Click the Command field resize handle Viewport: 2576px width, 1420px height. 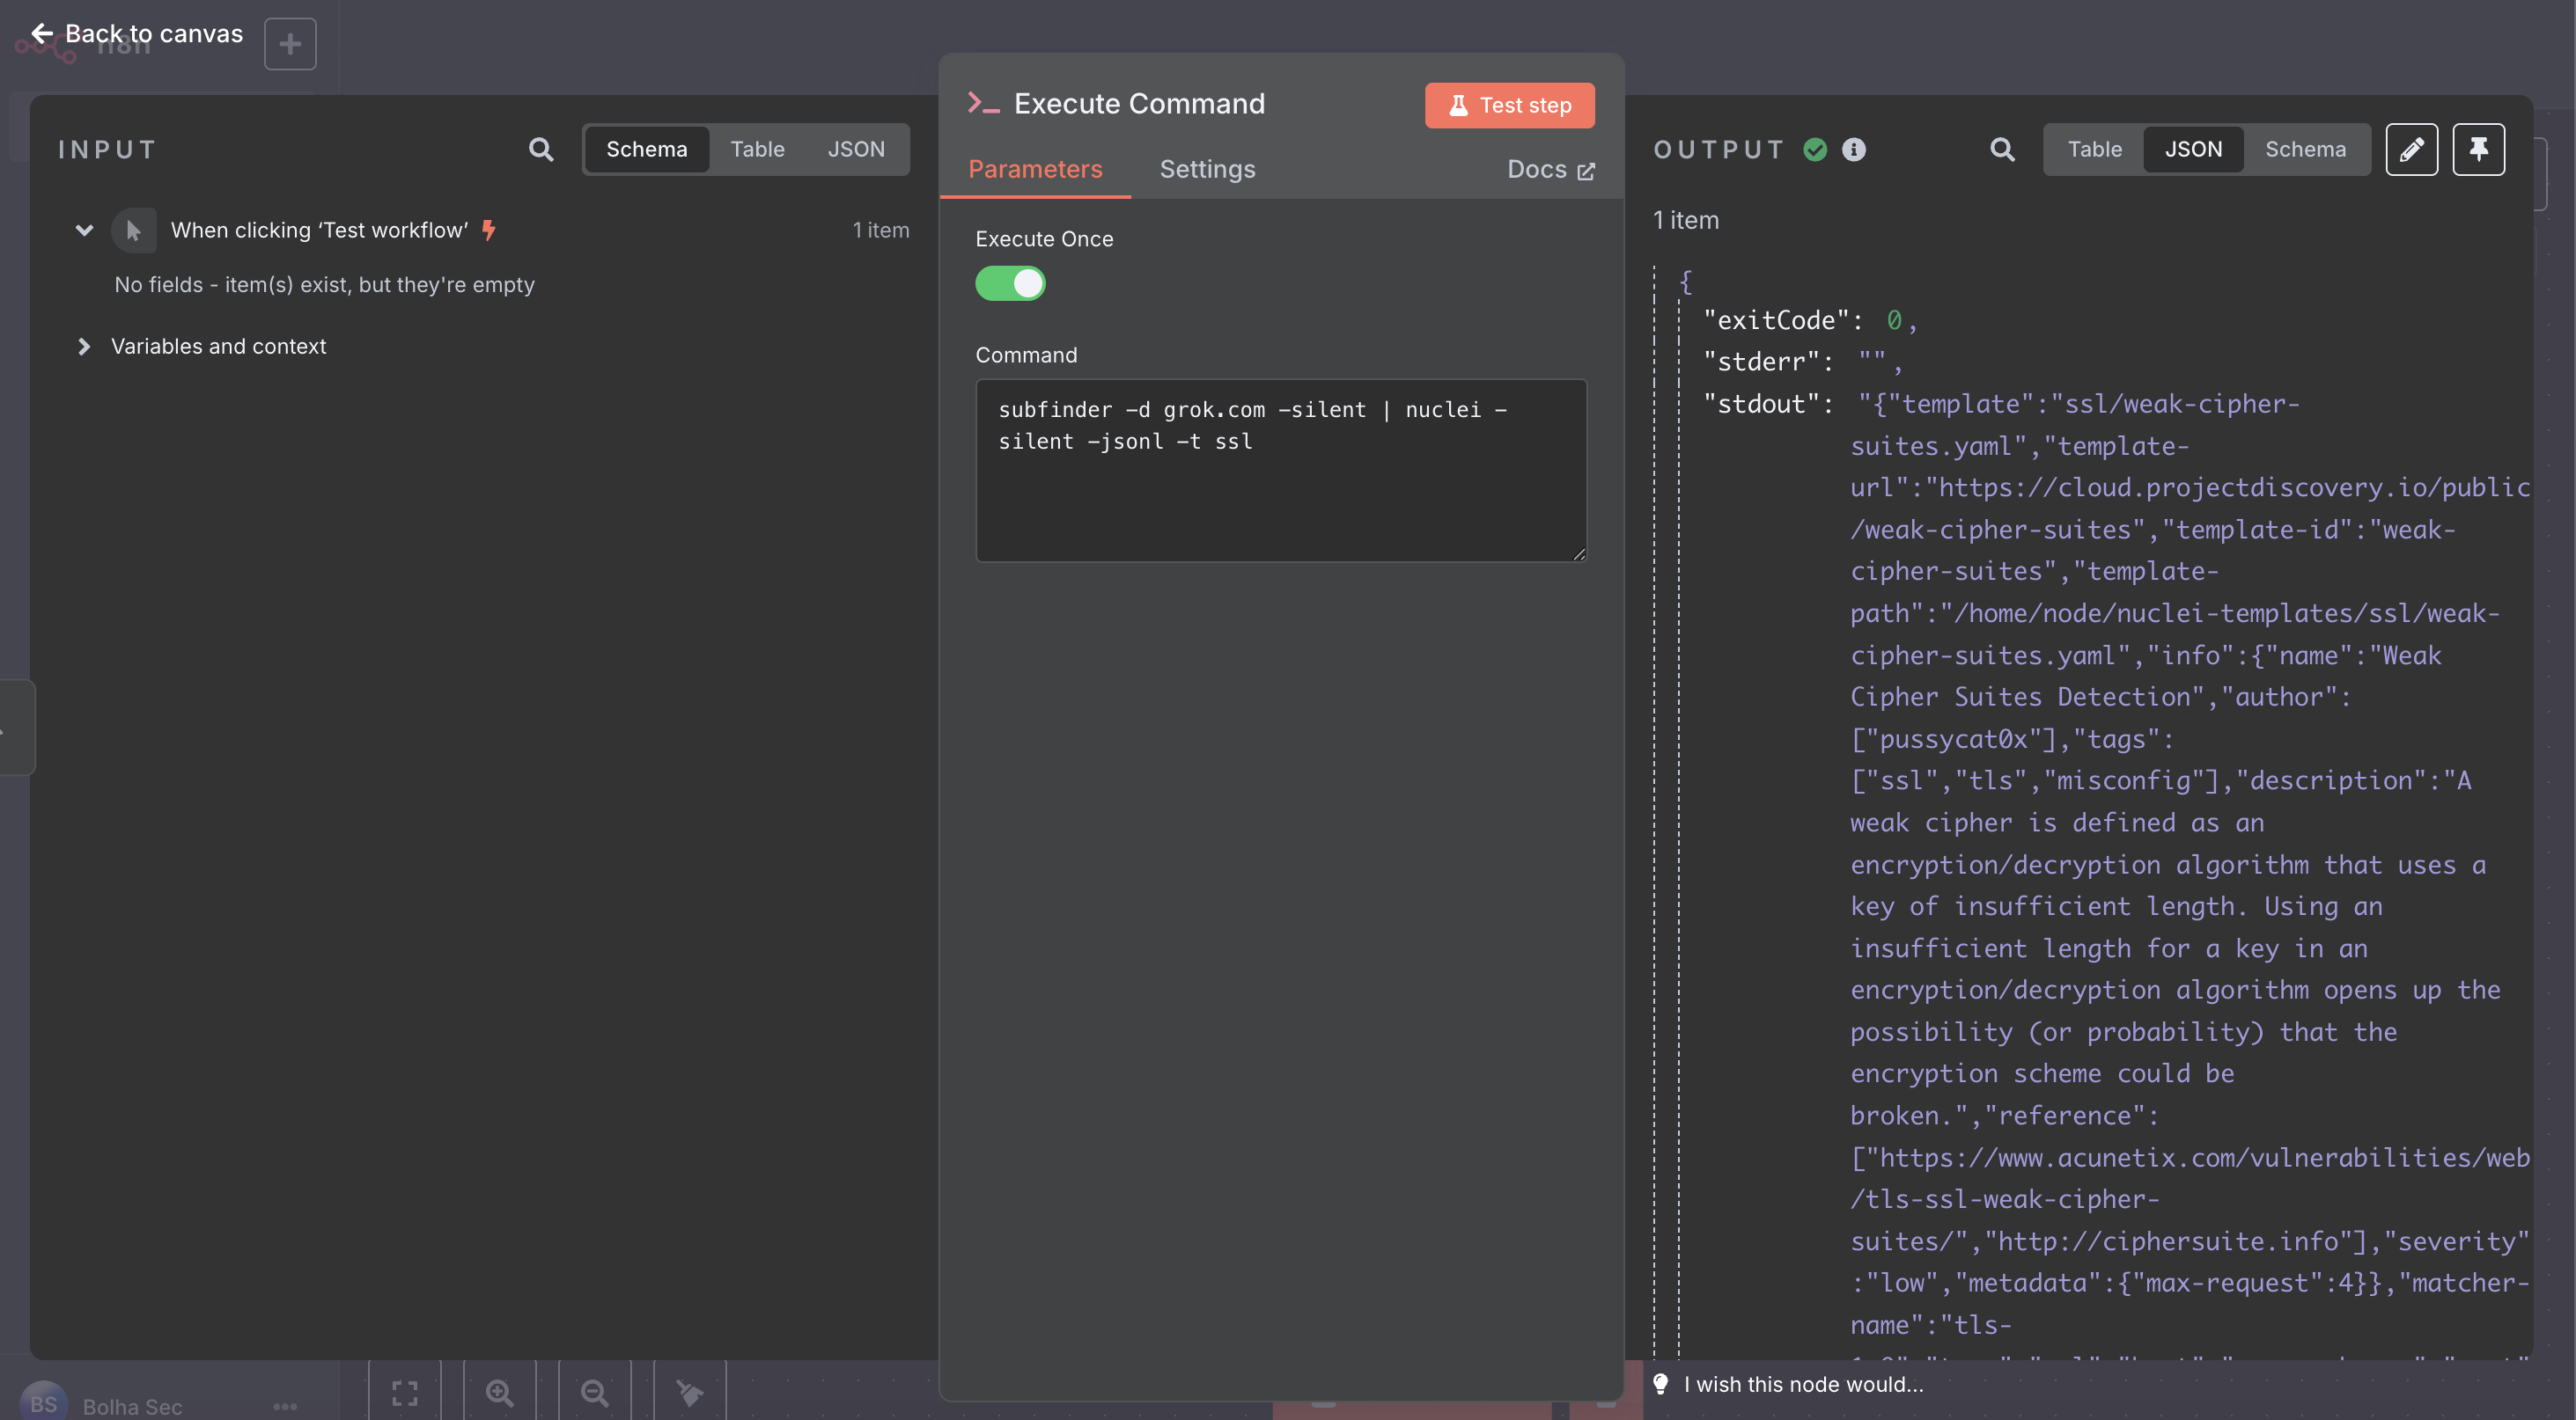(1578, 553)
